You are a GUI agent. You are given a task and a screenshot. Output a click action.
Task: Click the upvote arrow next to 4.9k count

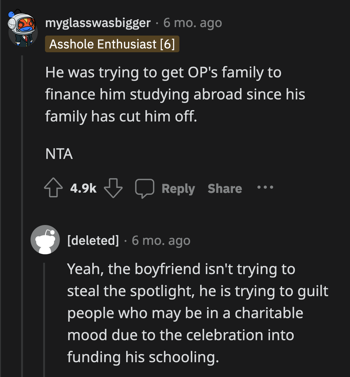tap(53, 188)
